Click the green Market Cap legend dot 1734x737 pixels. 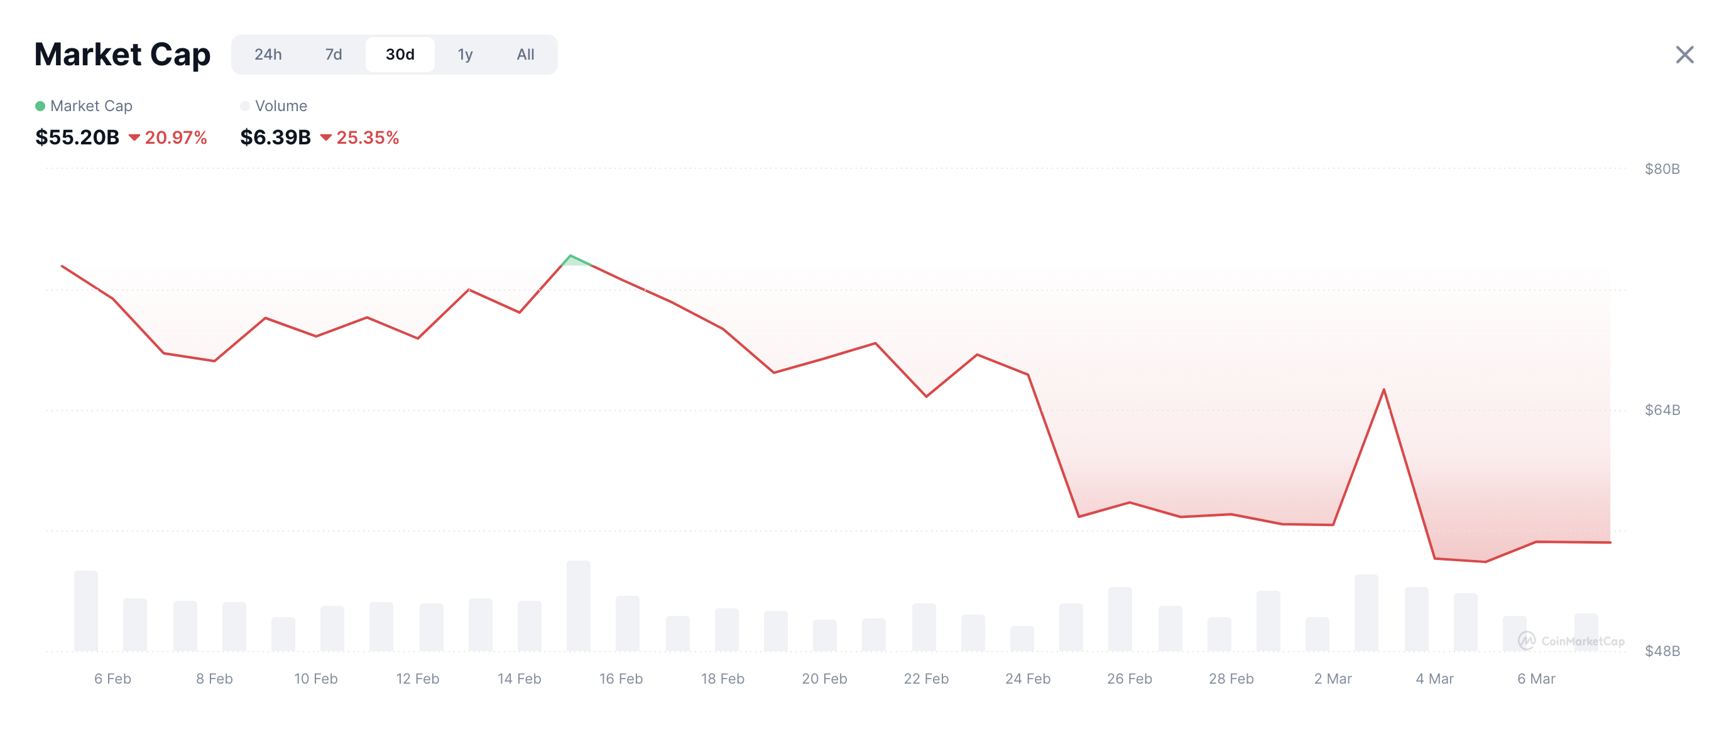40,105
